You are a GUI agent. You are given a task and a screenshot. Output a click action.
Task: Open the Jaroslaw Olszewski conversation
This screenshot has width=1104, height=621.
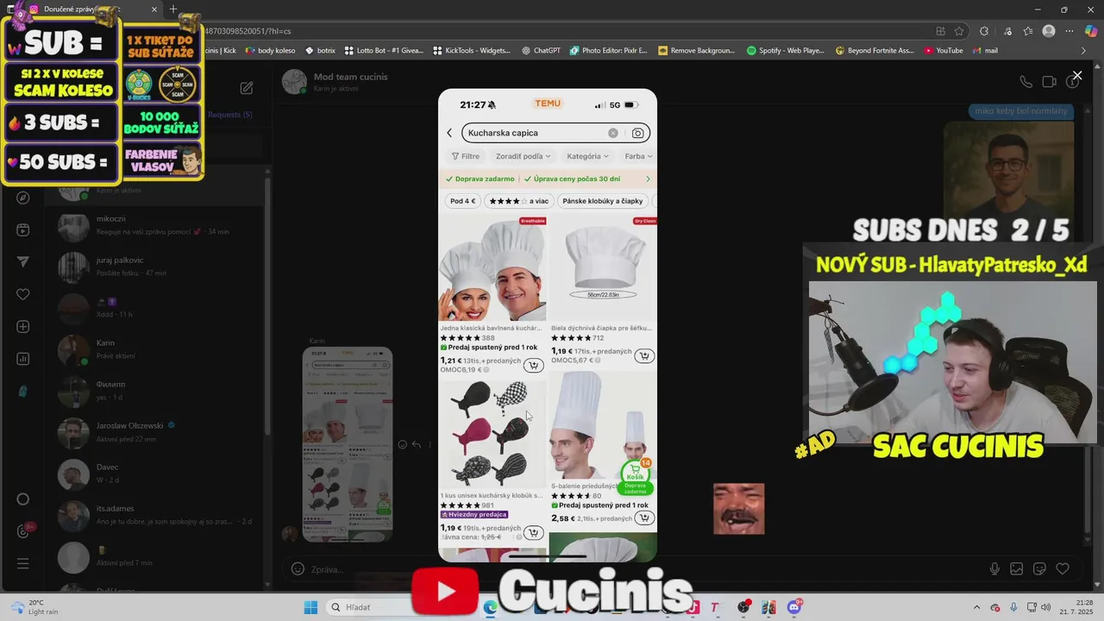[158, 431]
